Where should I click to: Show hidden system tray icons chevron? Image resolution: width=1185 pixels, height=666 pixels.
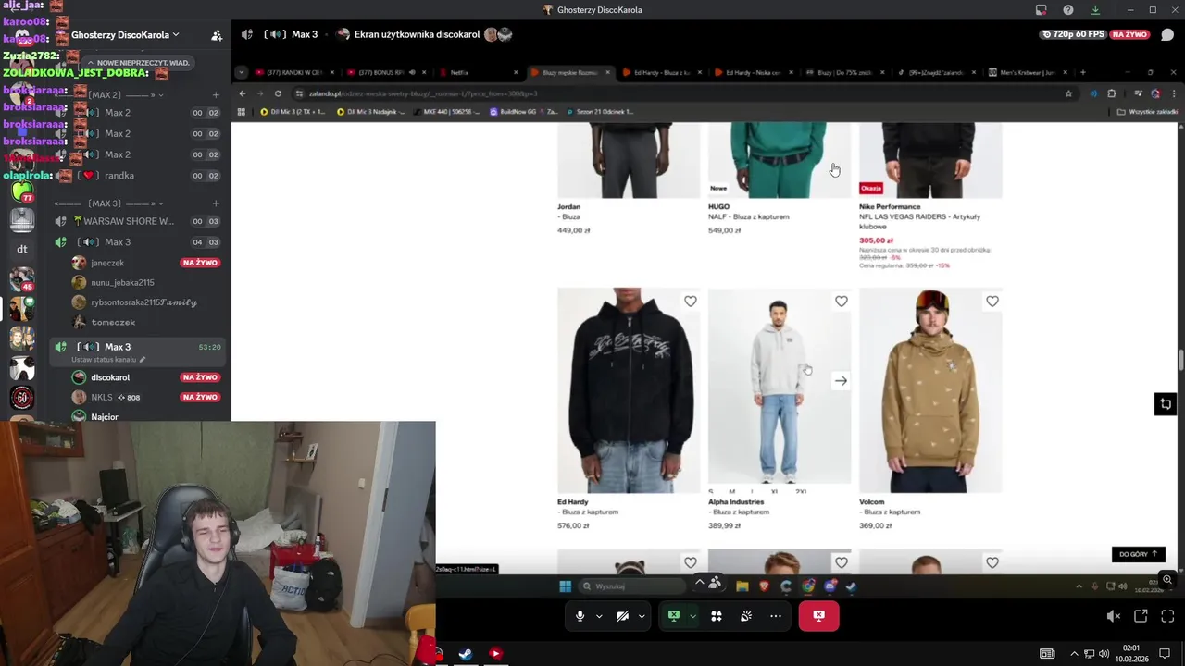(x=1075, y=654)
